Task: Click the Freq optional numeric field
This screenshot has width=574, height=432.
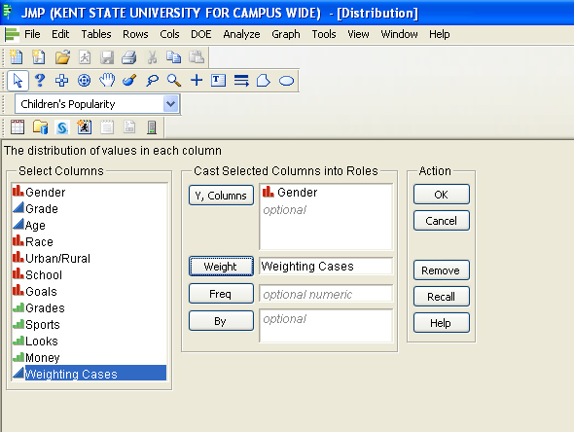Action: pyautogui.click(x=326, y=294)
